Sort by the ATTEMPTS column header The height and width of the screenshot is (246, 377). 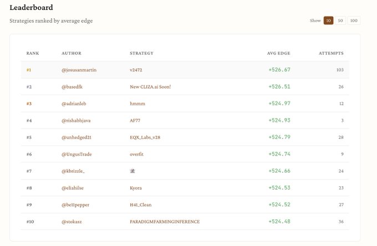(331, 53)
